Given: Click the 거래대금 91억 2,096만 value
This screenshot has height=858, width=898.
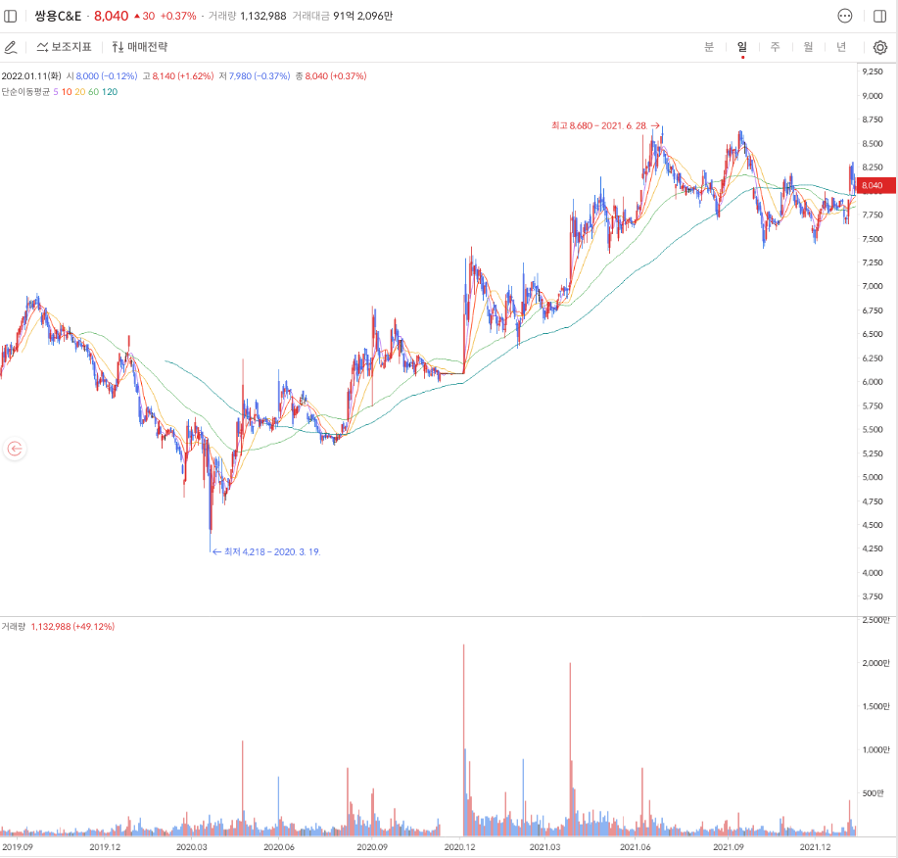Looking at the screenshot, I should coord(343,16).
